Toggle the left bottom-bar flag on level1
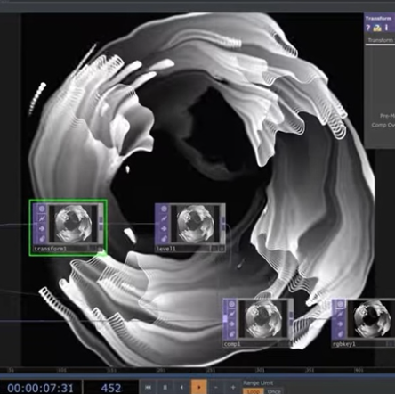Screen dimensions: 395x394 (x=215, y=249)
